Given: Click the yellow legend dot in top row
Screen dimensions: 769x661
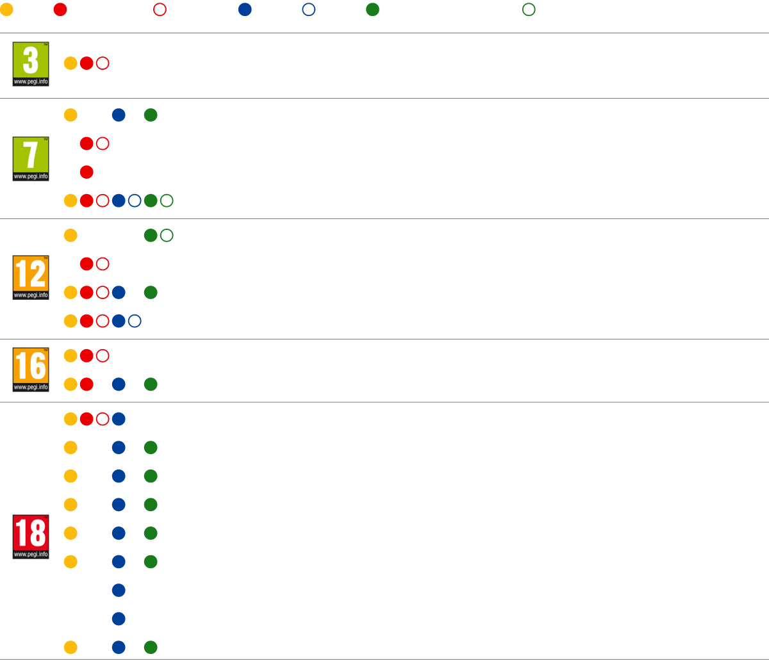Looking at the screenshot, I should [6, 10].
